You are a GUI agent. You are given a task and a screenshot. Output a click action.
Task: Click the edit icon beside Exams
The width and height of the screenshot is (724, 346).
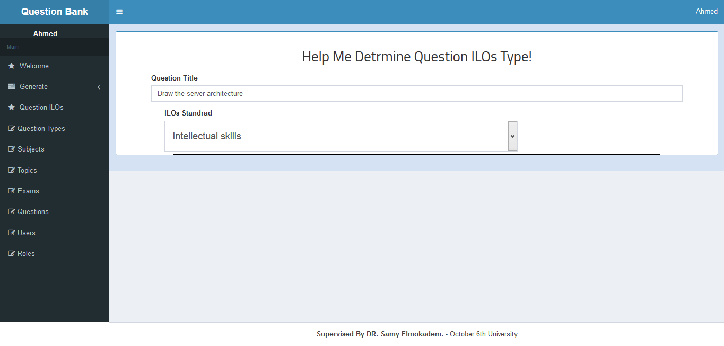[x=12, y=191]
